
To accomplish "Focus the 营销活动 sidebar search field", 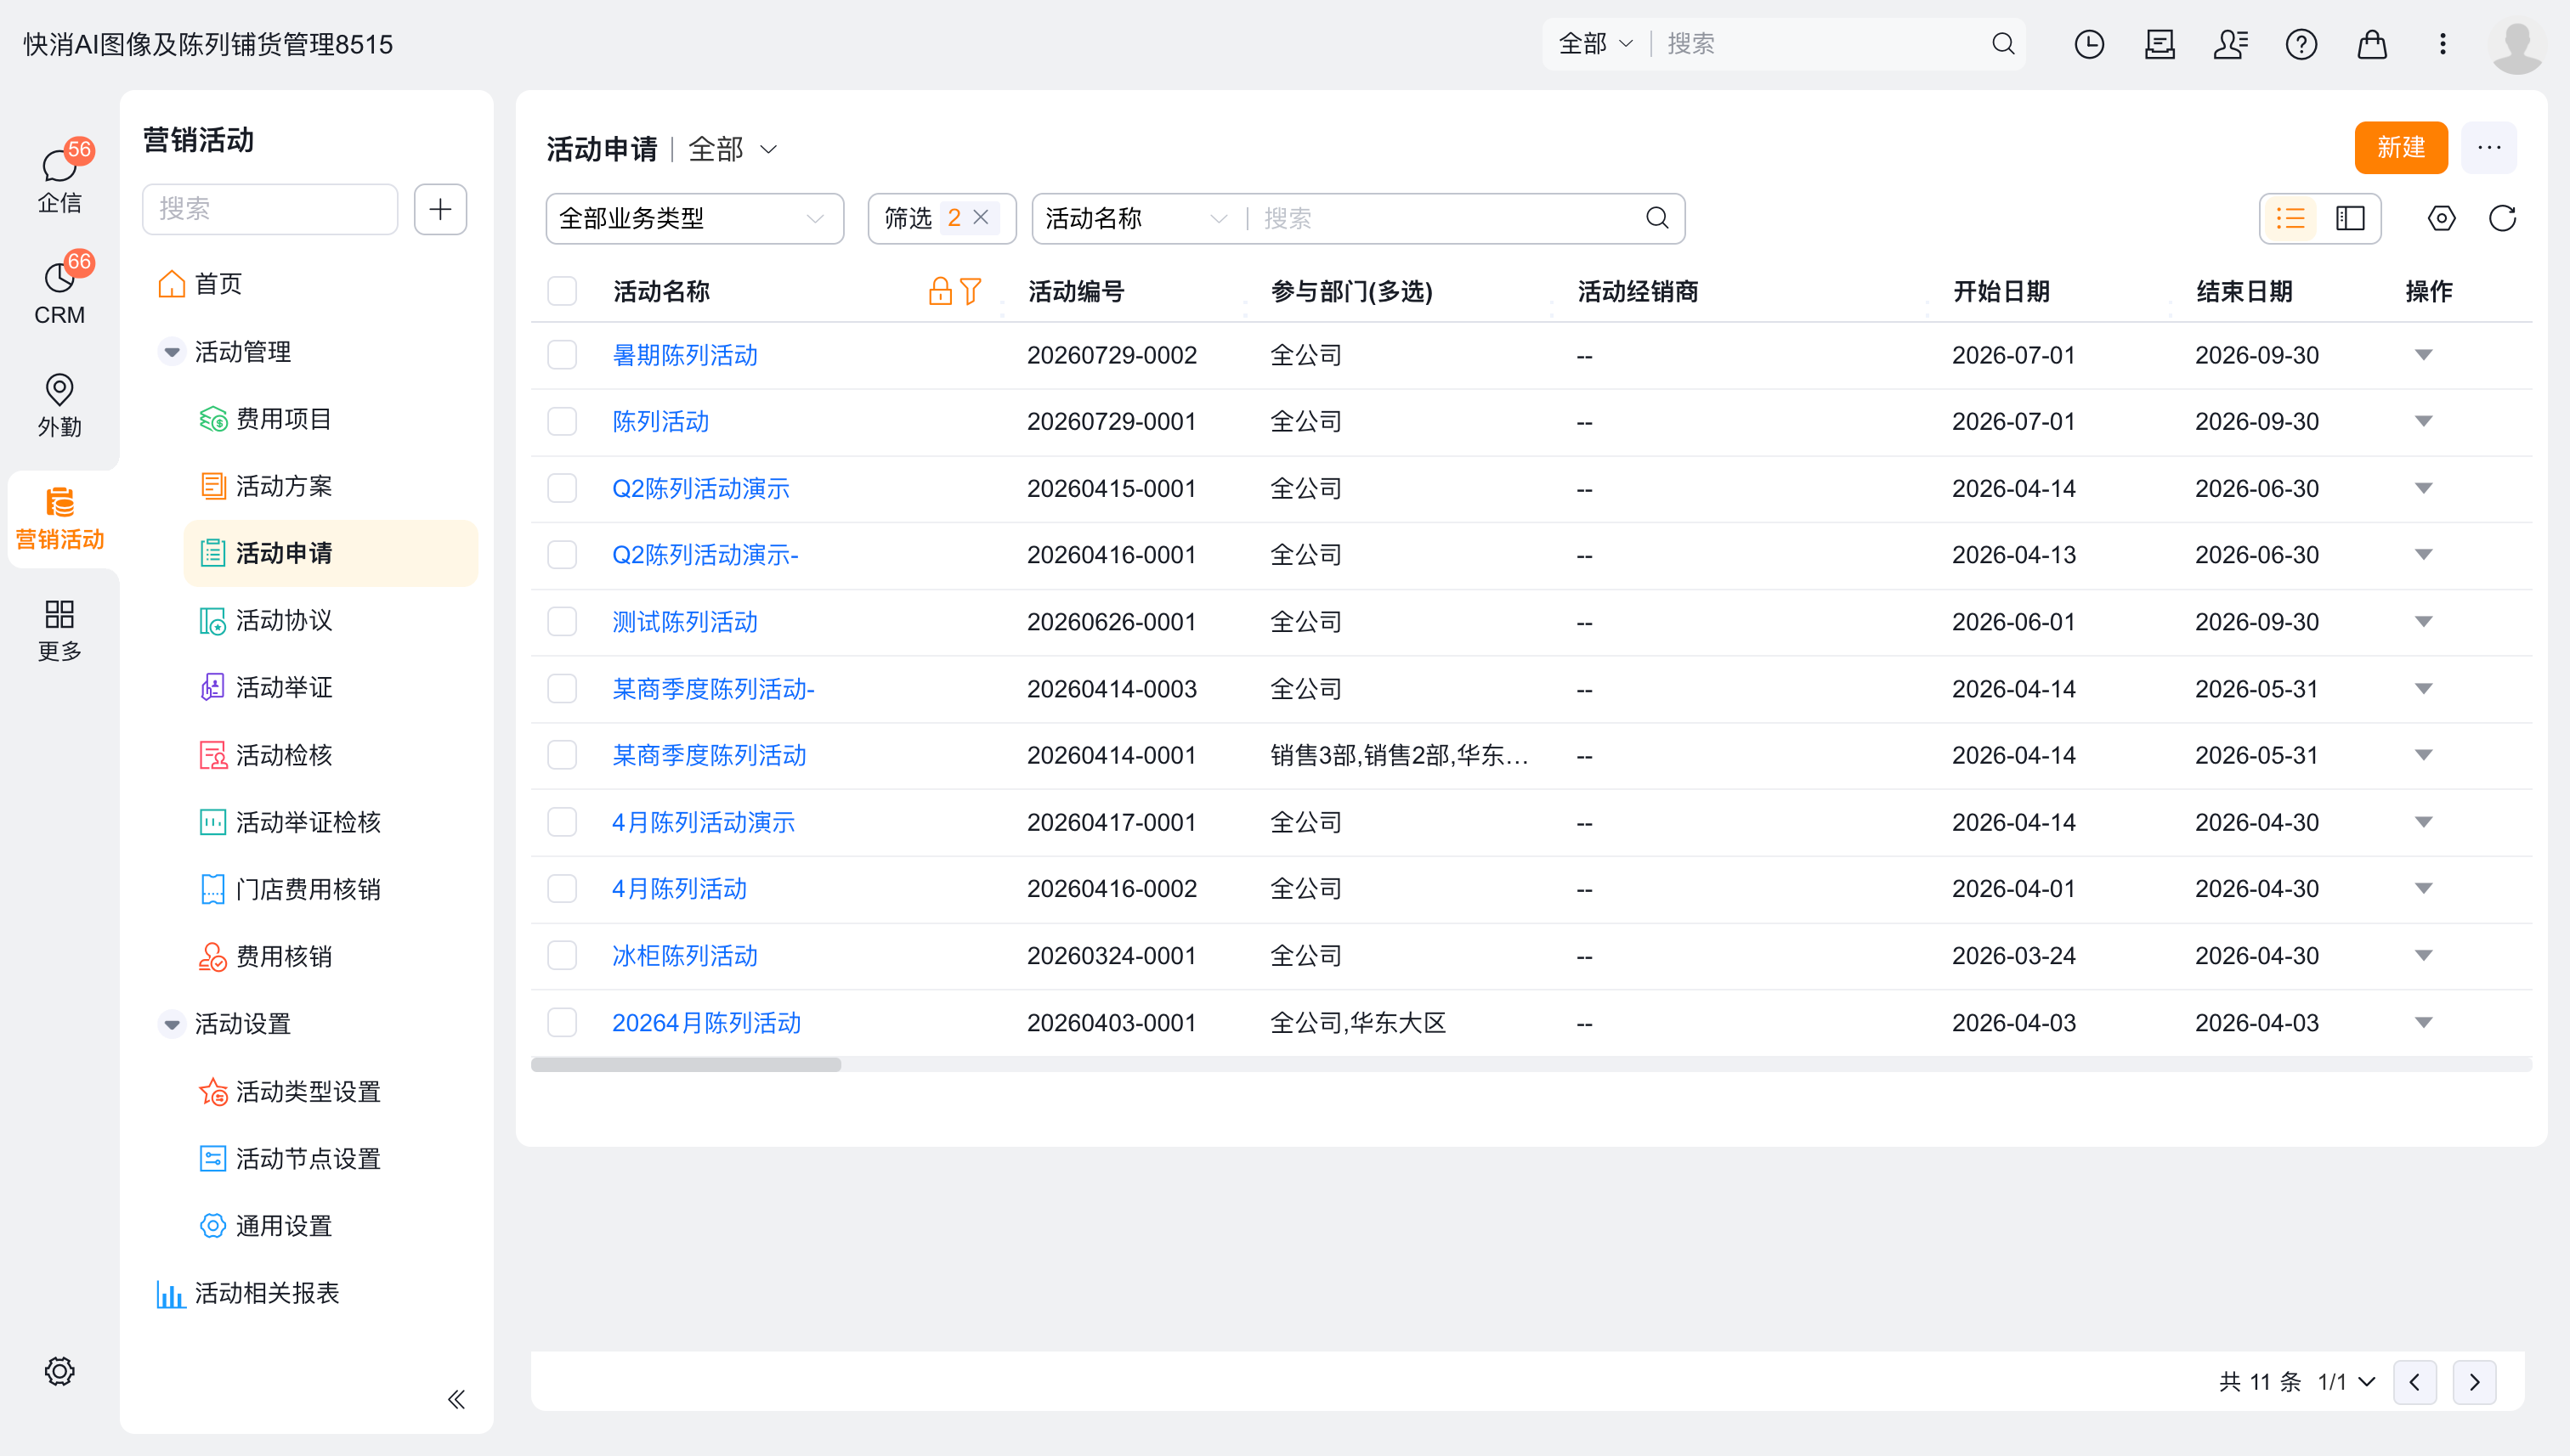I will [270, 209].
